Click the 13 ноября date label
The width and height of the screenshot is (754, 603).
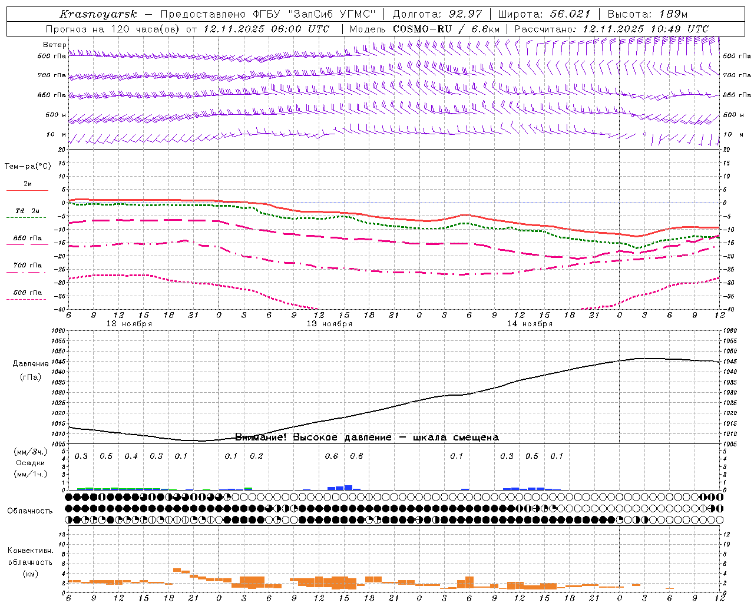329,324
